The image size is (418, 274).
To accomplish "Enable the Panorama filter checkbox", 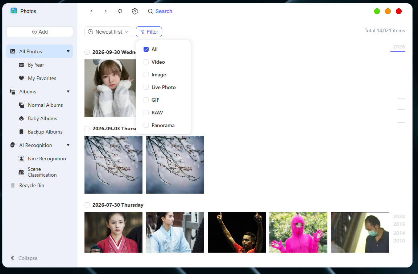I will (146, 125).
